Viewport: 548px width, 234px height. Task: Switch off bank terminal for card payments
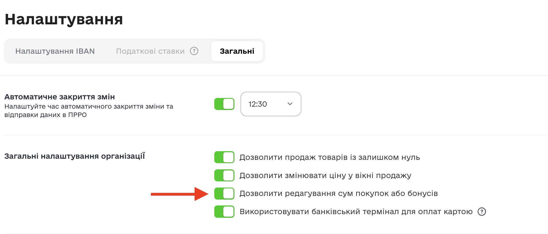pos(224,212)
